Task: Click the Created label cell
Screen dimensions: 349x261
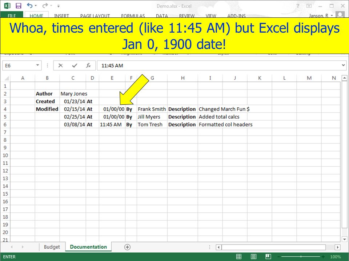Action: [x=47, y=101]
